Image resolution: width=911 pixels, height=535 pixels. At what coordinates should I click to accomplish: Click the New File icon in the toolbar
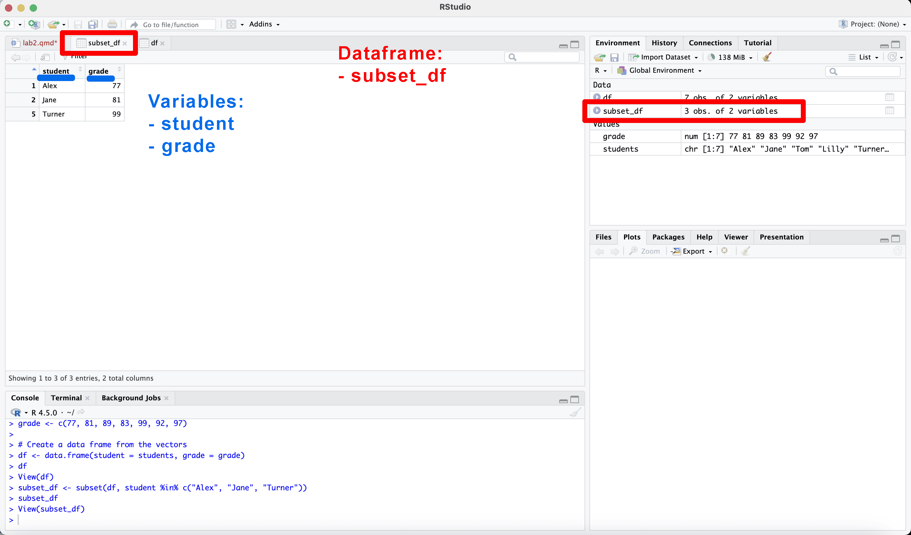tap(7, 24)
